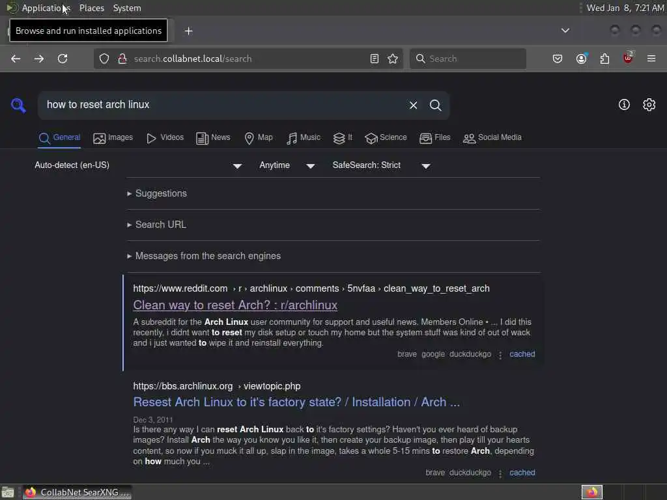Open the System menu
This screenshot has width=667, height=500.
[x=127, y=8]
